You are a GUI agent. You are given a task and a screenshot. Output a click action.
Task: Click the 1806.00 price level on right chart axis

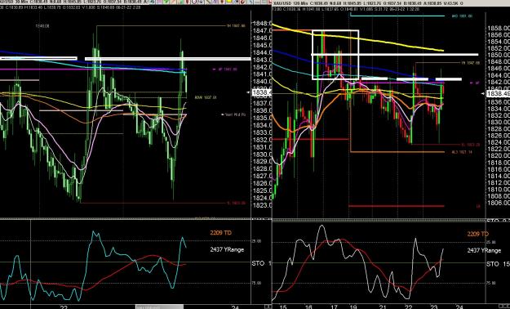click(499, 203)
